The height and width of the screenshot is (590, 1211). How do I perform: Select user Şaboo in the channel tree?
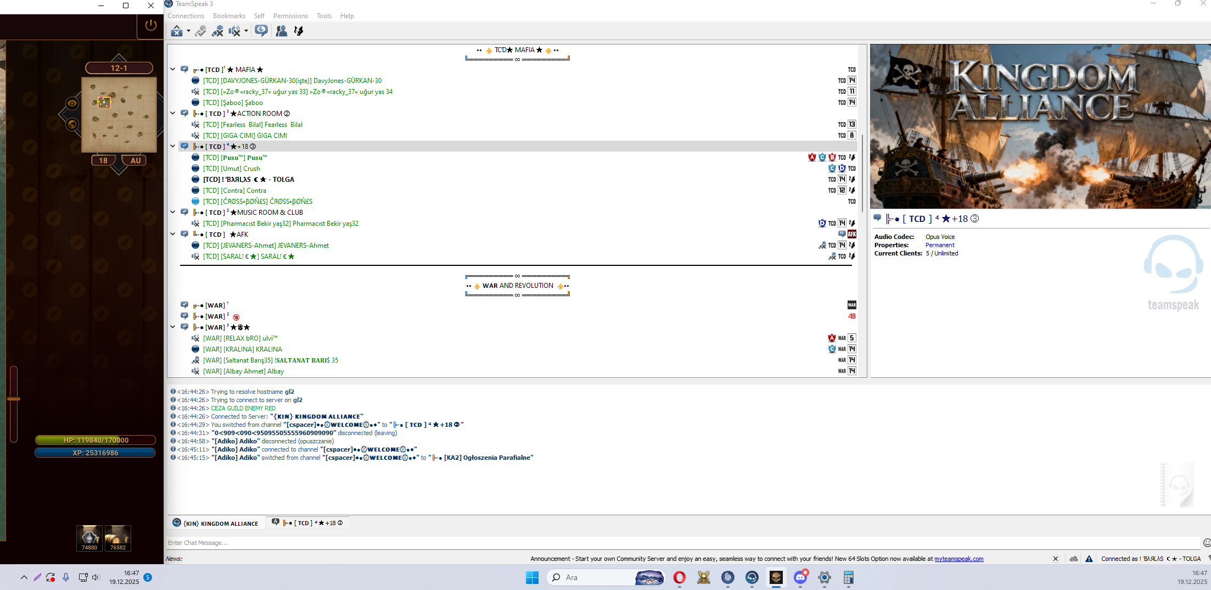point(233,103)
